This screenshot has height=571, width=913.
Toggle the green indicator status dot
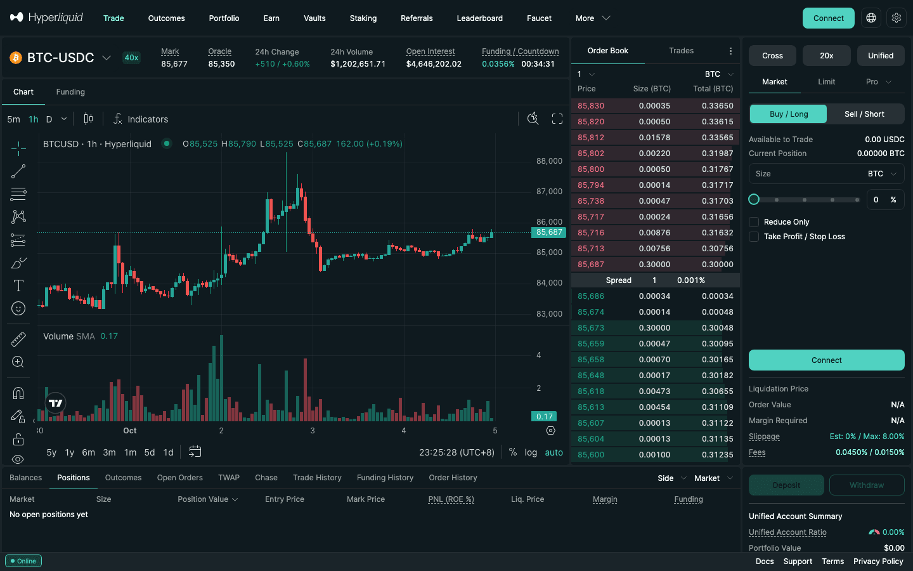point(167,143)
